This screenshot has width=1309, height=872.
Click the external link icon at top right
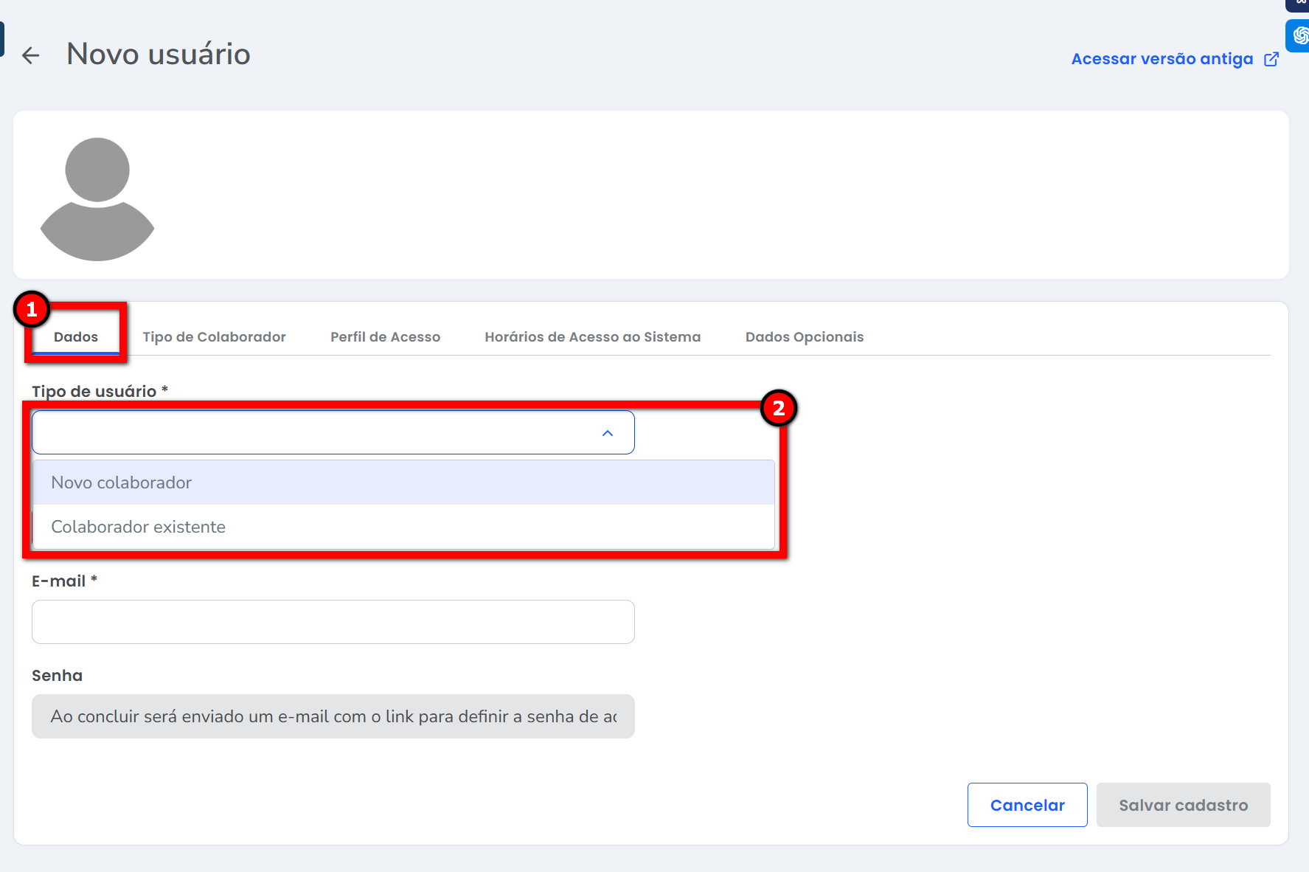pyautogui.click(x=1271, y=59)
